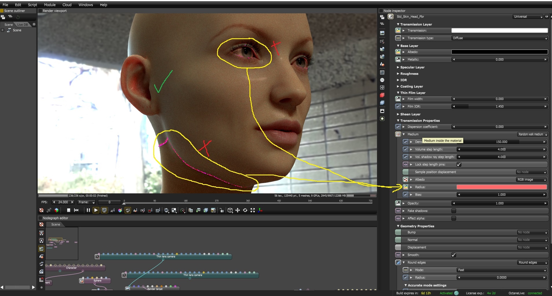Toggle the lock viewport resolution padlock icon
Viewport: 552px width, 296px height.
(221, 210)
